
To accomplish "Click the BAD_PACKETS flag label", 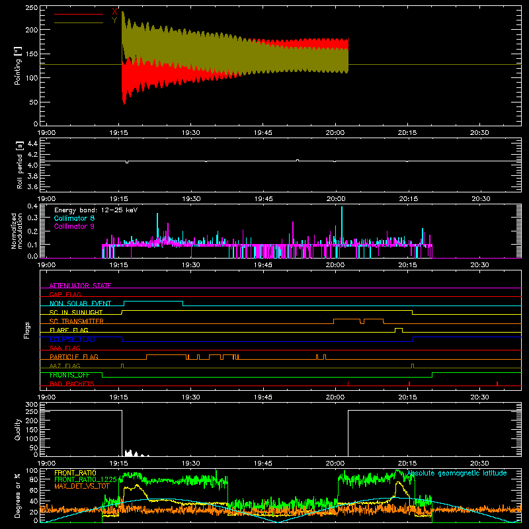I will click(72, 384).
